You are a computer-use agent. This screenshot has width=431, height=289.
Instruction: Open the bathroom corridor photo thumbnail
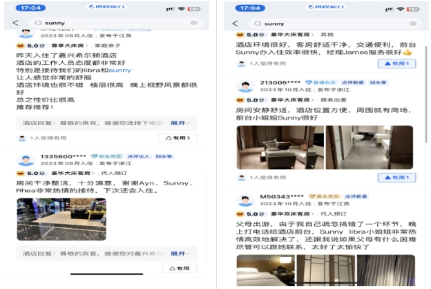[369, 147]
